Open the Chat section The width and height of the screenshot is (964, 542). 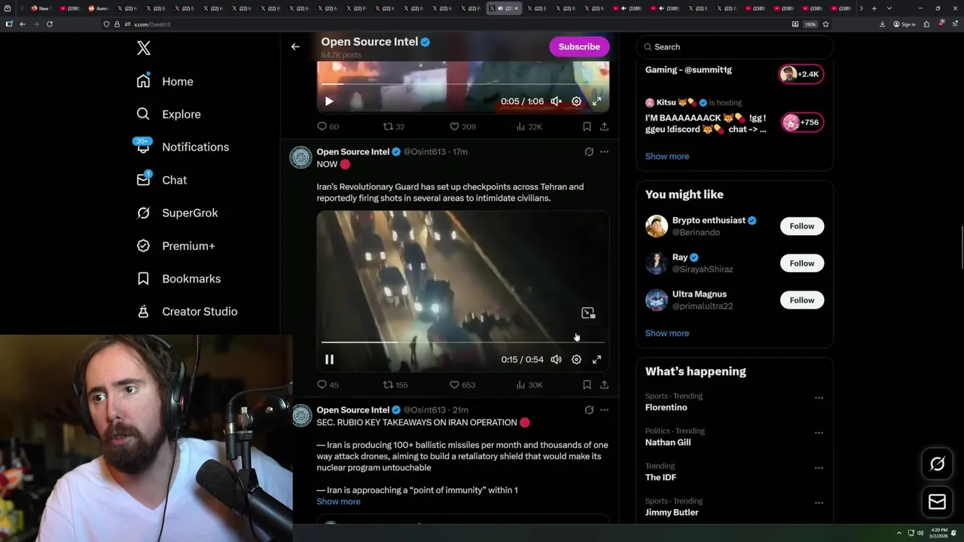click(x=161, y=180)
